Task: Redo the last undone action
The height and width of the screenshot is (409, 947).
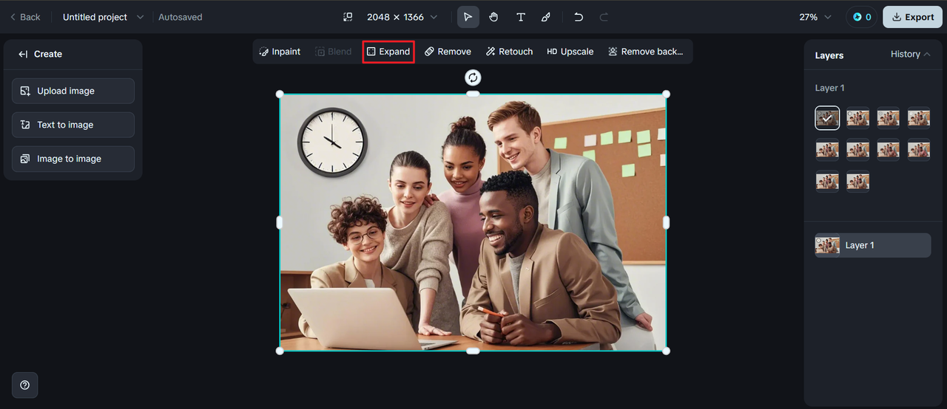Action: (x=604, y=17)
